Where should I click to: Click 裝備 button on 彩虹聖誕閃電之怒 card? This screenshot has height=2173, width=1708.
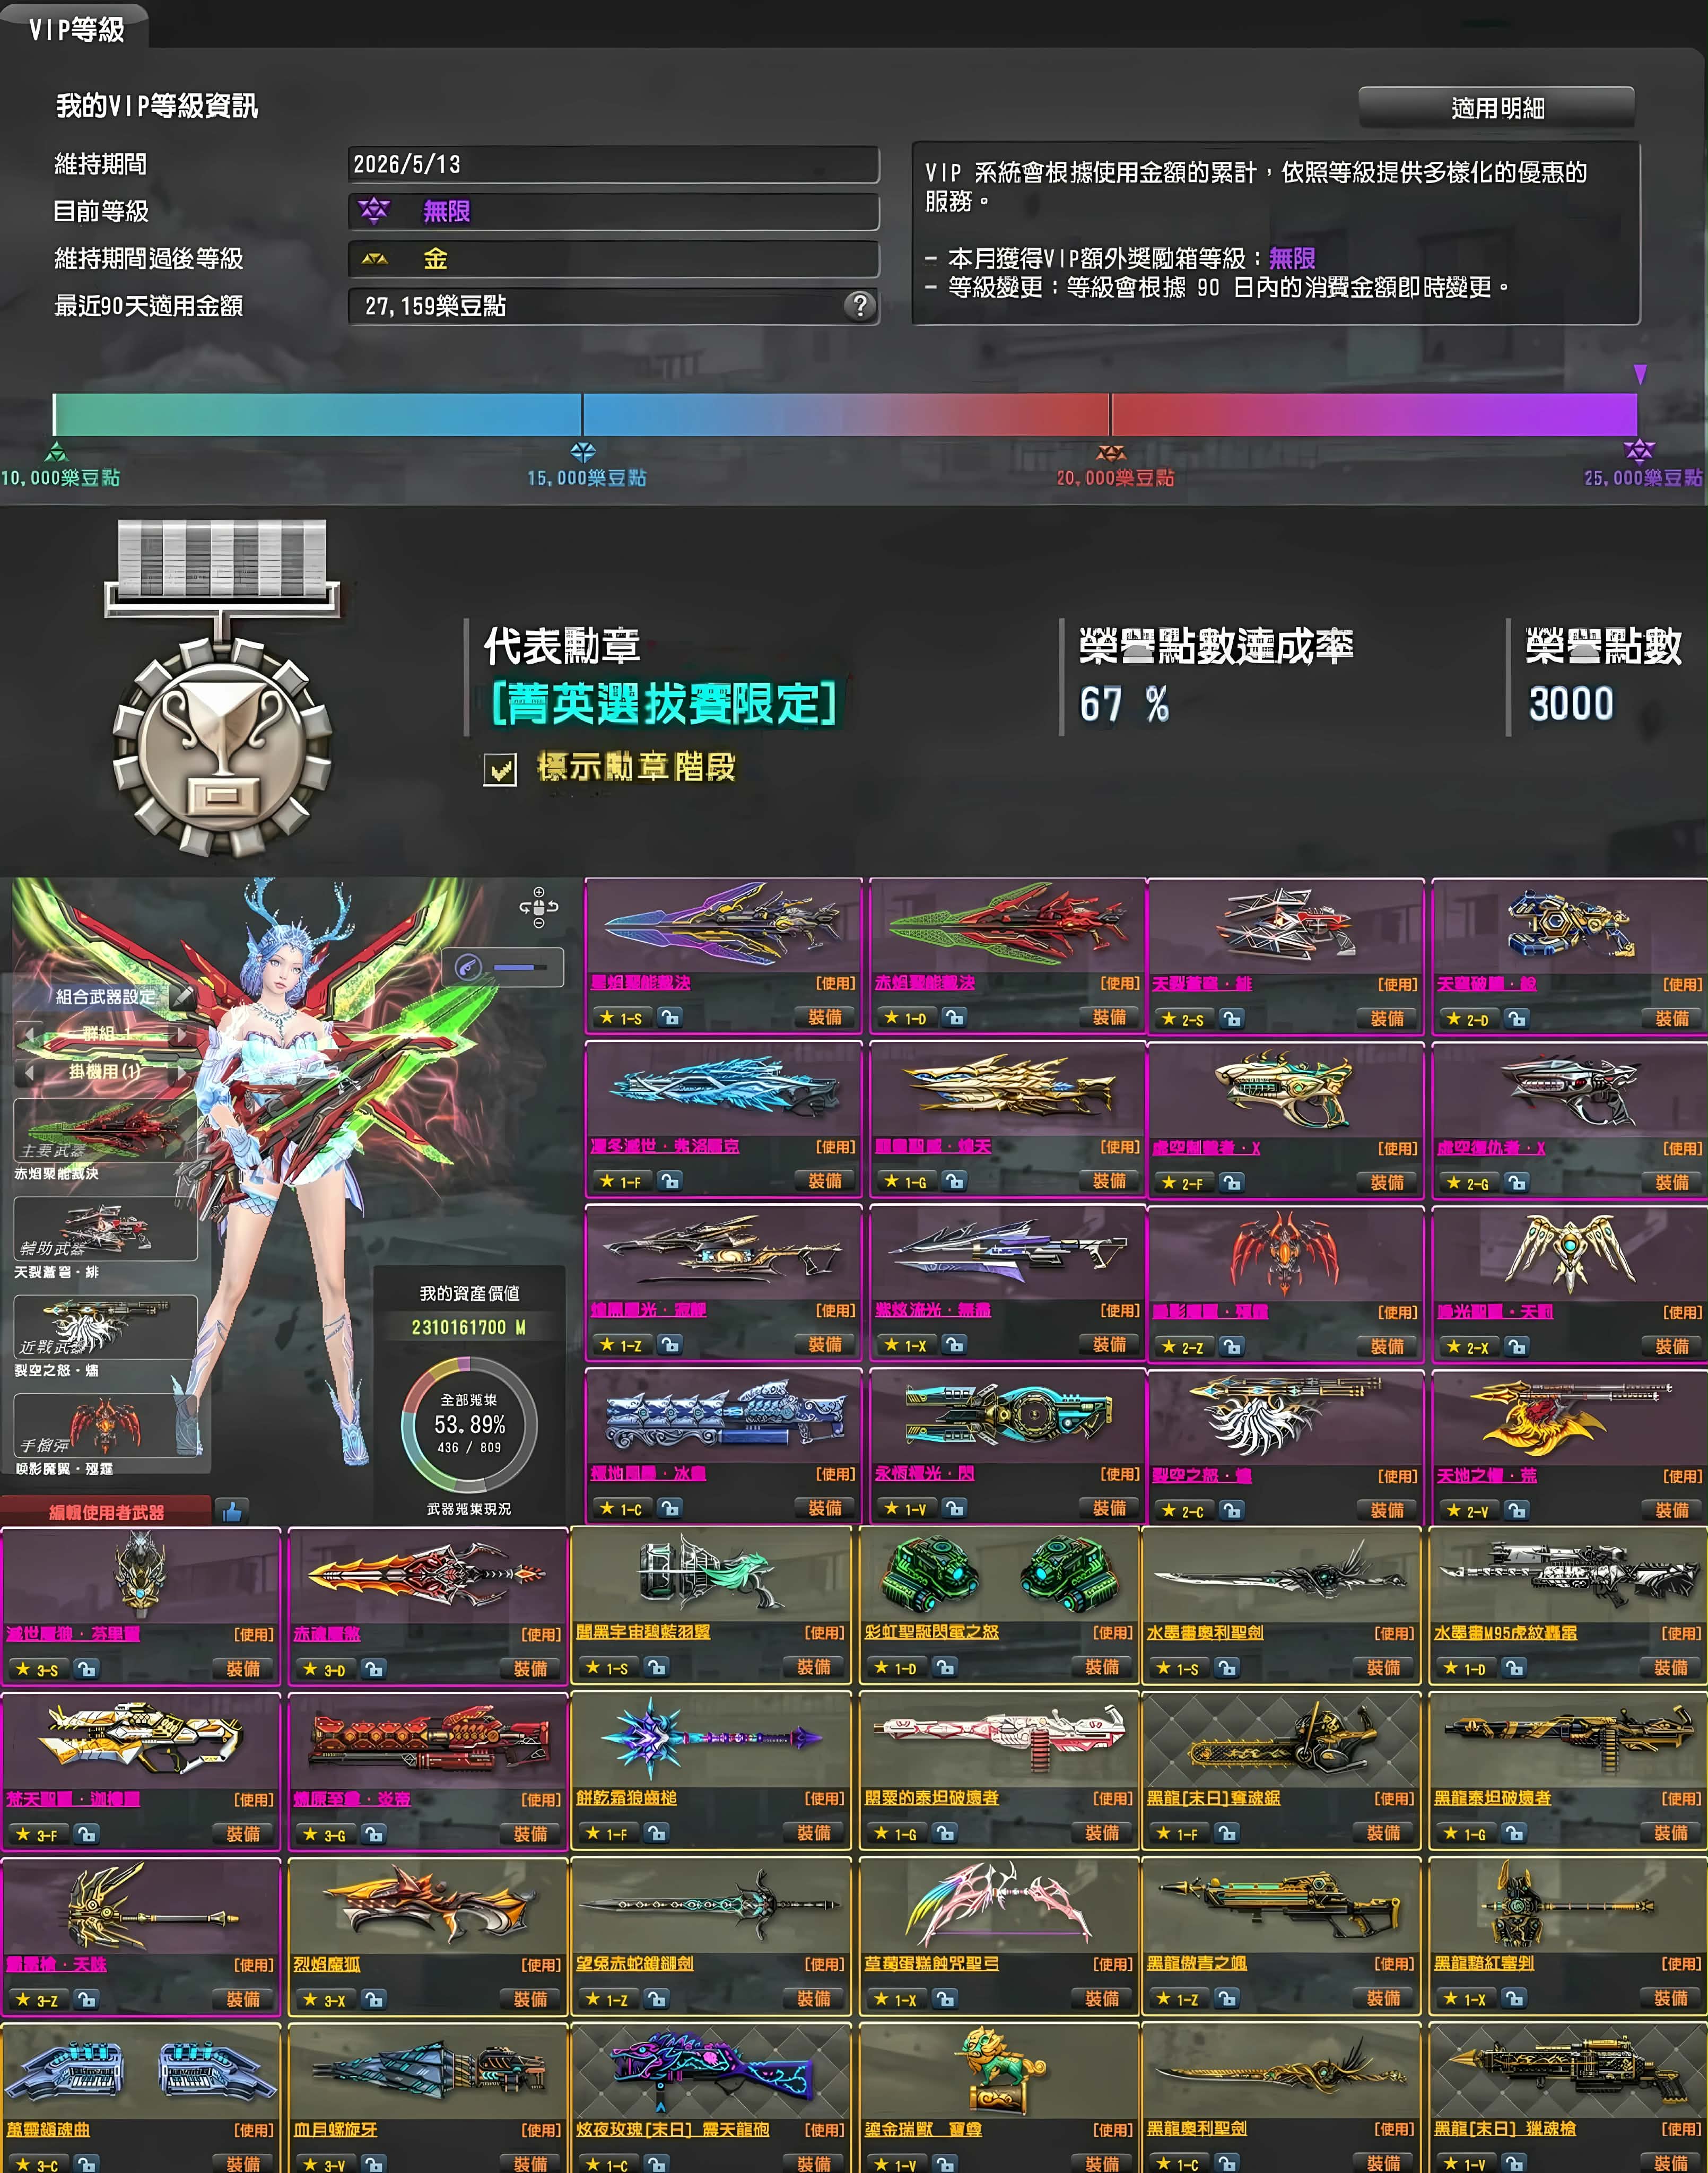pos(1102,1667)
